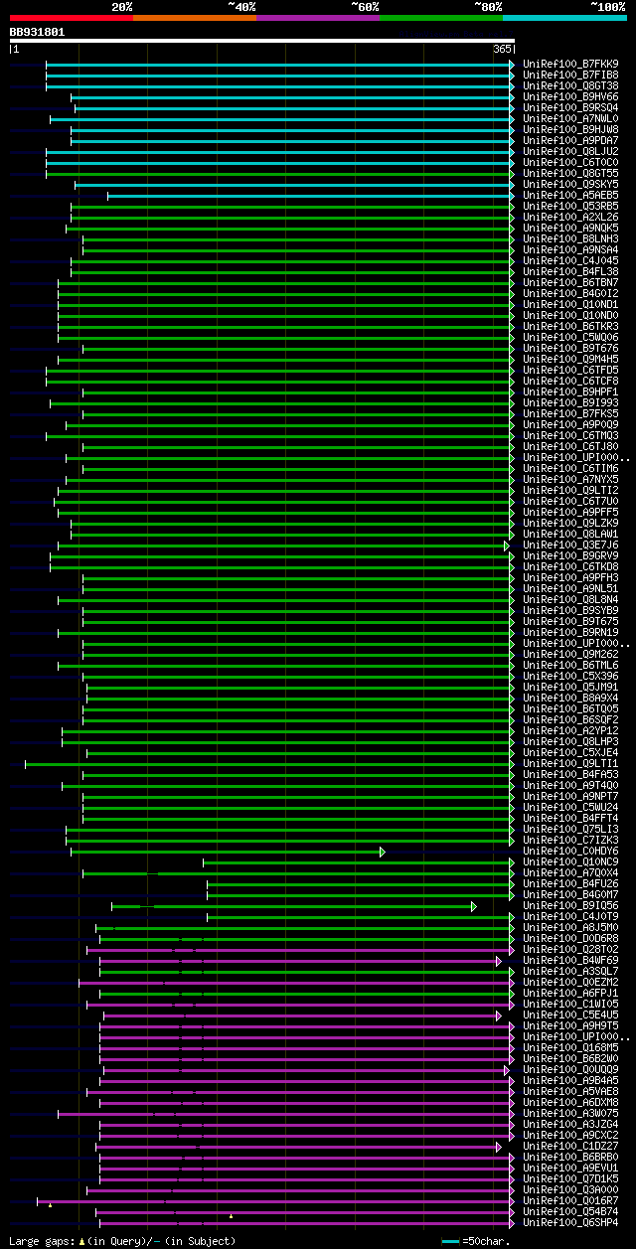Click the cyan ~100% identity legend segment

point(564,17)
